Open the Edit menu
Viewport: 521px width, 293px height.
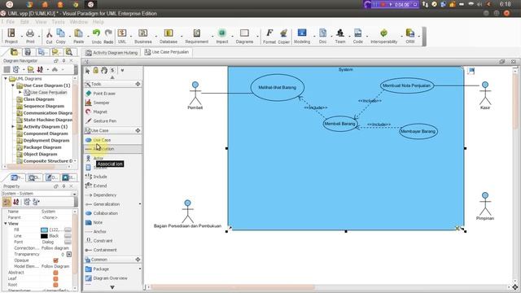click(x=25, y=22)
